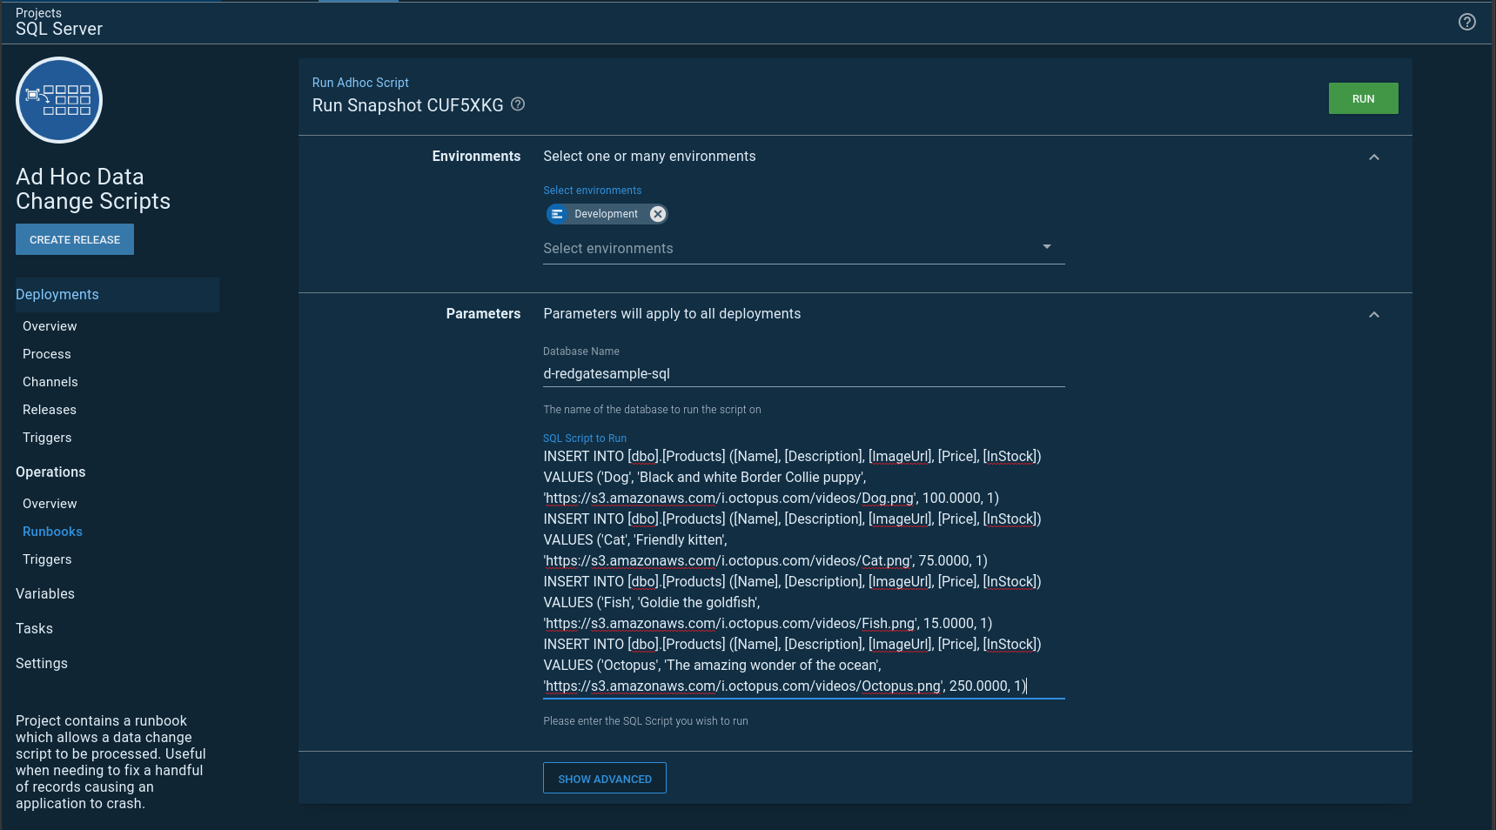Open Releases in the sidebar
The height and width of the screenshot is (830, 1496).
coord(50,410)
